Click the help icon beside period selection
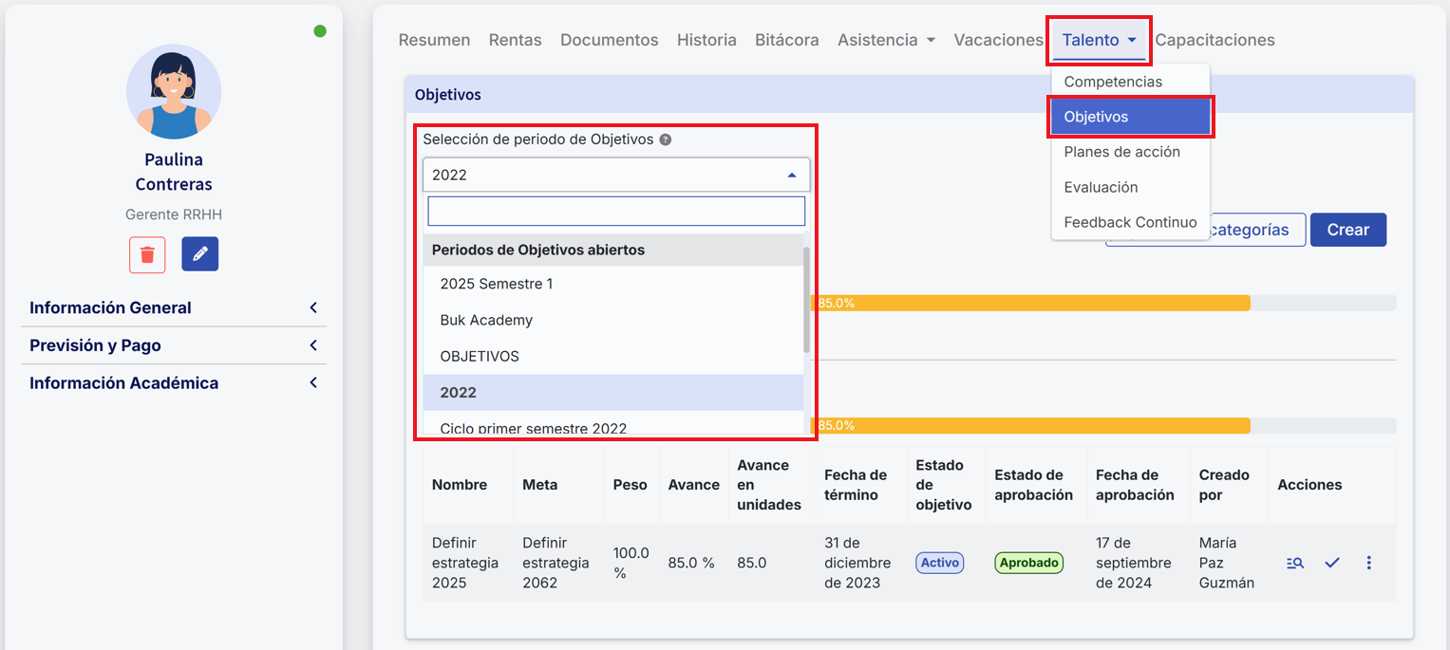1450x650 pixels. click(x=666, y=139)
